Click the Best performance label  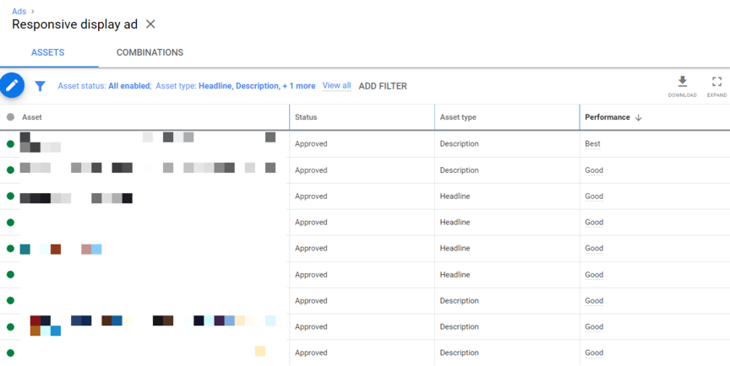pyautogui.click(x=592, y=144)
